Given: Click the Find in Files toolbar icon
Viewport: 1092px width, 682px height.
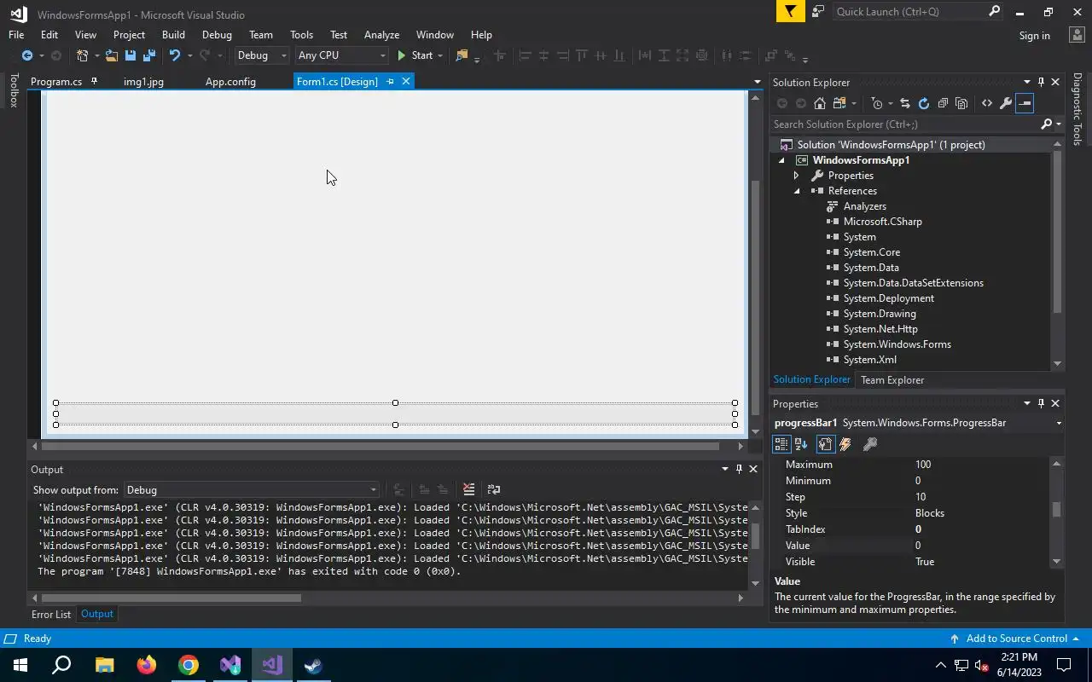Looking at the screenshot, I should coord(462,55).
